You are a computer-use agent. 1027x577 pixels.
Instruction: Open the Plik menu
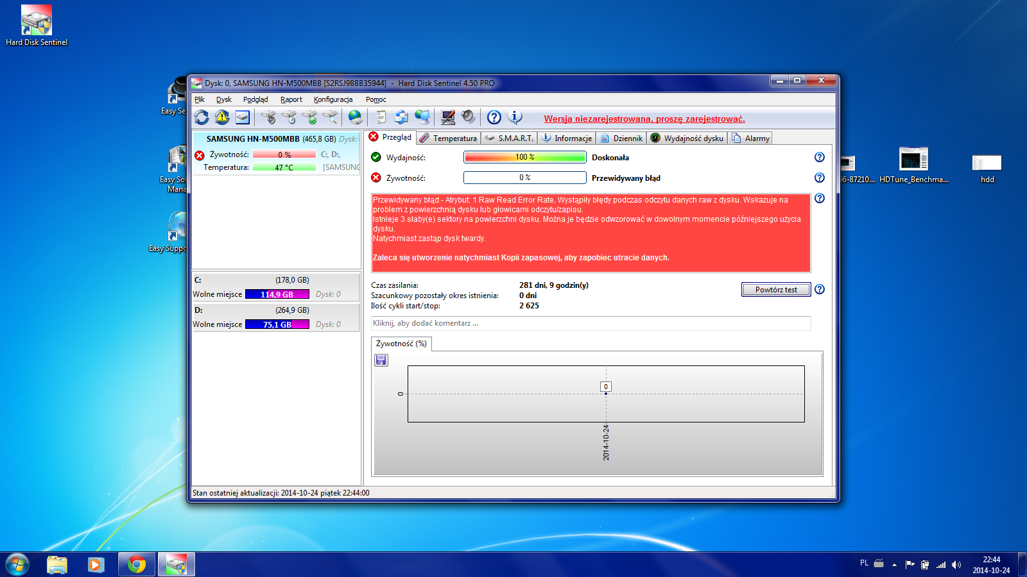[200, 99]
